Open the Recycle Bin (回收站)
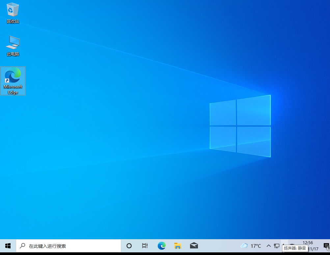330x255 pixels. pos(13,12)
